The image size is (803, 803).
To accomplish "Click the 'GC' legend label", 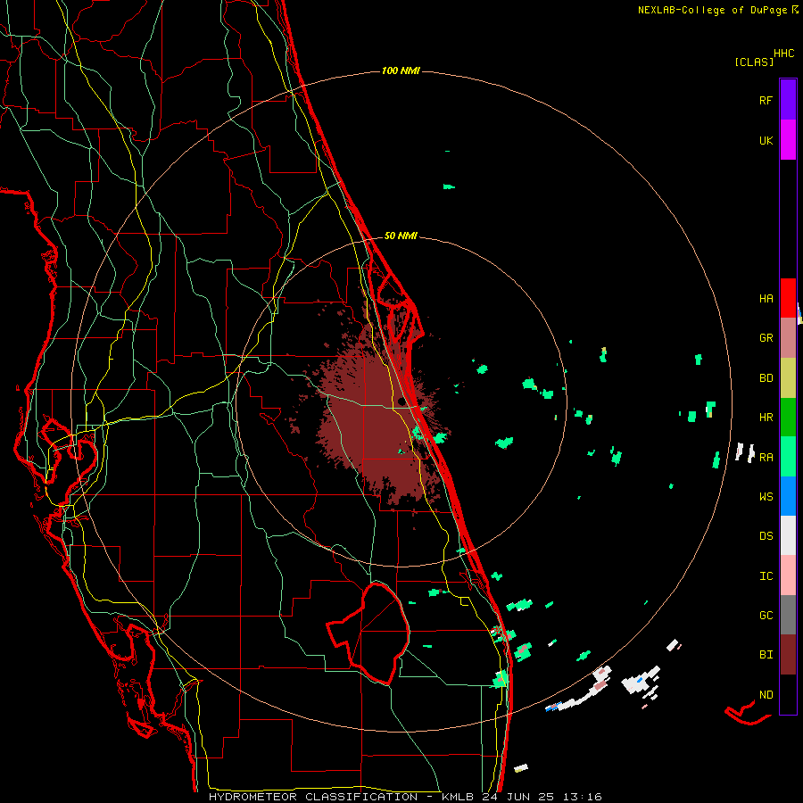I will 766,616.
